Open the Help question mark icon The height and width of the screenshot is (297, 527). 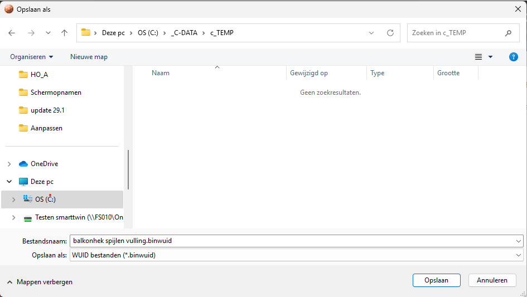(x=514, y=57)
